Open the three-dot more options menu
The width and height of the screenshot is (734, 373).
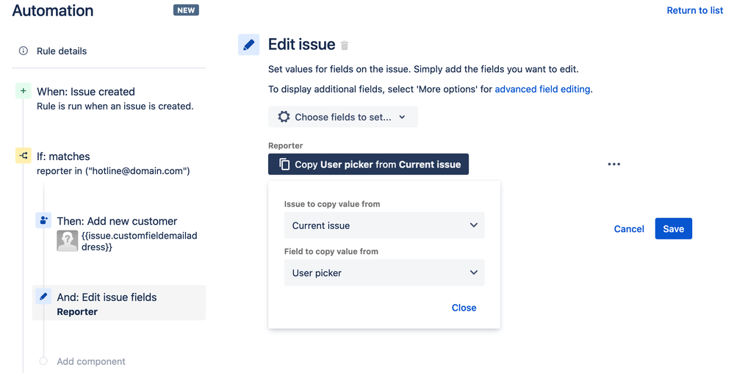[x=614, y=164]
